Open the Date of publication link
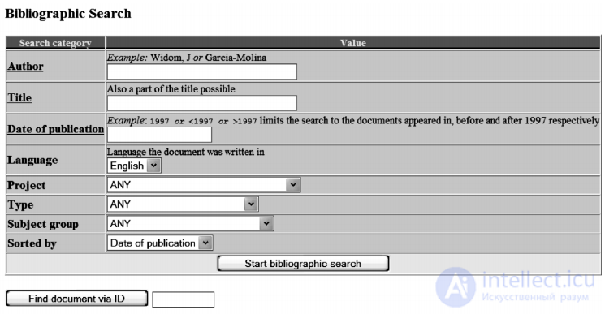Viewport: 605px width, 314px height. 55,129
